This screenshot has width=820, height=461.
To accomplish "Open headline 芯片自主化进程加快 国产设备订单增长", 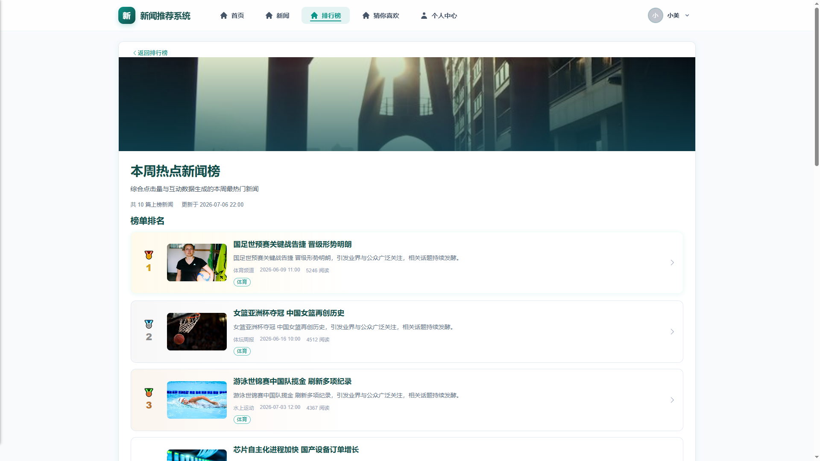I will (296, 449).
